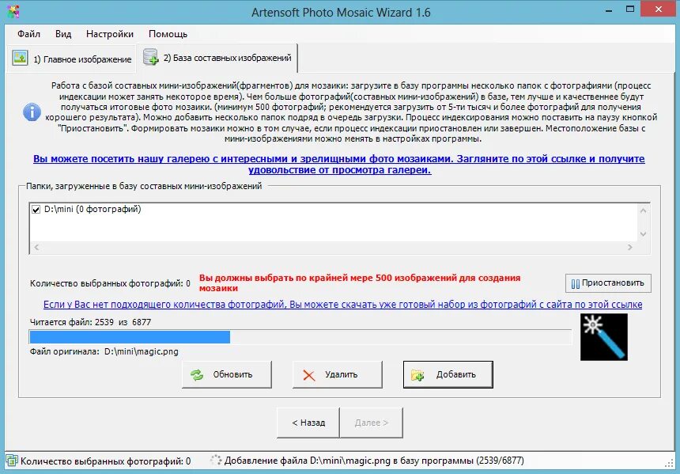Open the gallery of photo mosaics link
Viewport: 680px width, 474px height.
pyautogui.click(x=339, y=165)
